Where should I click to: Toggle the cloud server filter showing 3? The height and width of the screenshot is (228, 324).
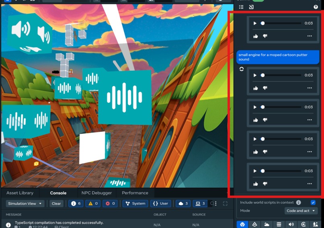click(183, 203)
